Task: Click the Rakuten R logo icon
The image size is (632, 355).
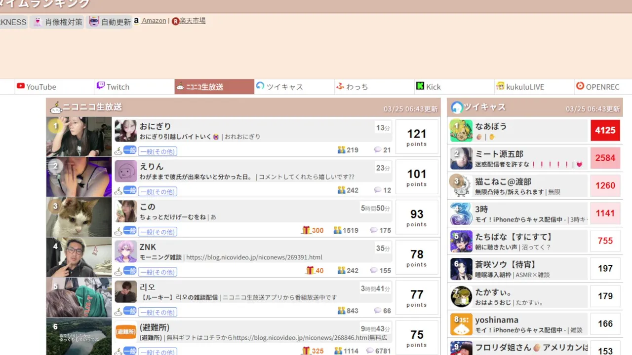Action: point(175,21)
